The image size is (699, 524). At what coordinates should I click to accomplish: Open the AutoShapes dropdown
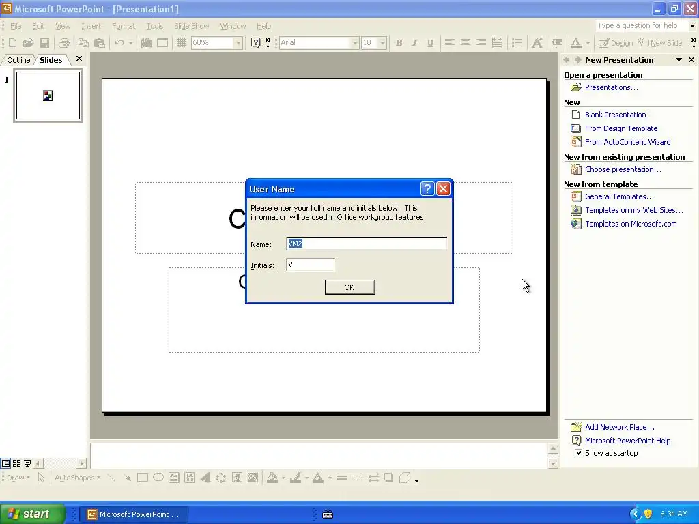click(x=77, y=478)
